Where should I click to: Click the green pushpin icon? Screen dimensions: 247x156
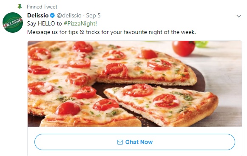tap(20, 7)
